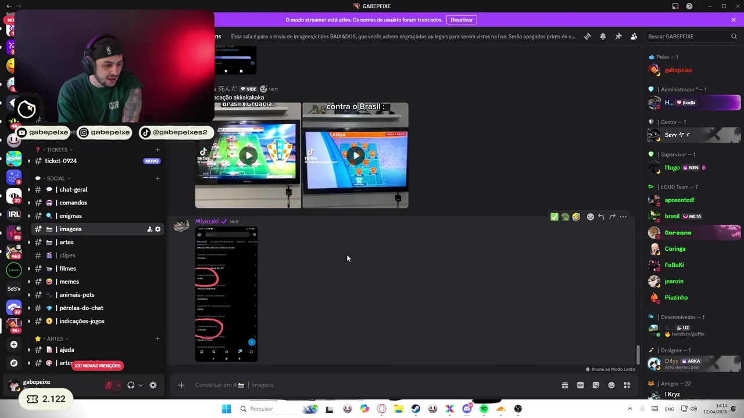Select the QSMP server icon
The width and height of the screenshot is (744, 418).
[14, 158]
